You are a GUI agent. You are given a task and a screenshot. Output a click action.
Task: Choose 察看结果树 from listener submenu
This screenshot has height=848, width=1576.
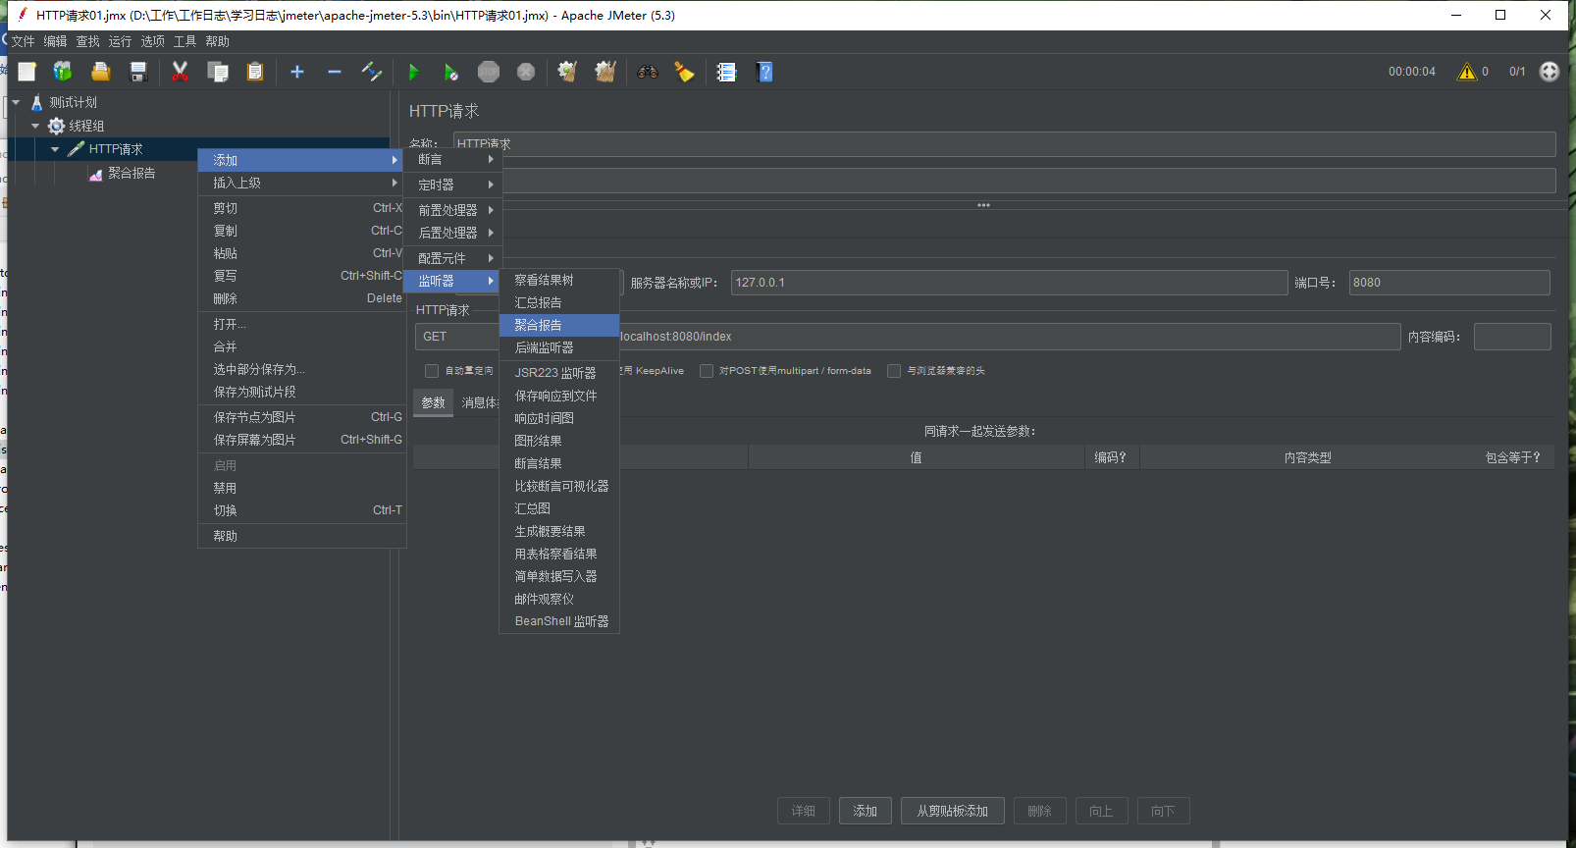[559, 280]
